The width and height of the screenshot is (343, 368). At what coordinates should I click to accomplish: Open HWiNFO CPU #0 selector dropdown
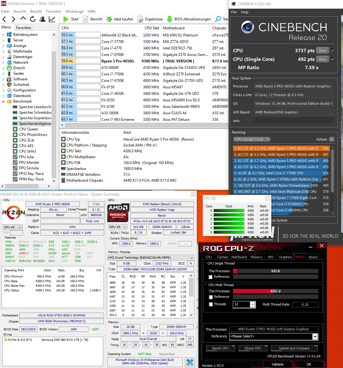pyautogui.click(x=13, y=227)
